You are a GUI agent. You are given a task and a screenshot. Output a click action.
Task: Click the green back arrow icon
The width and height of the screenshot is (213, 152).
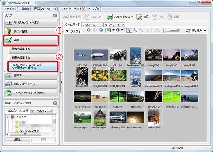click(89, 30)
